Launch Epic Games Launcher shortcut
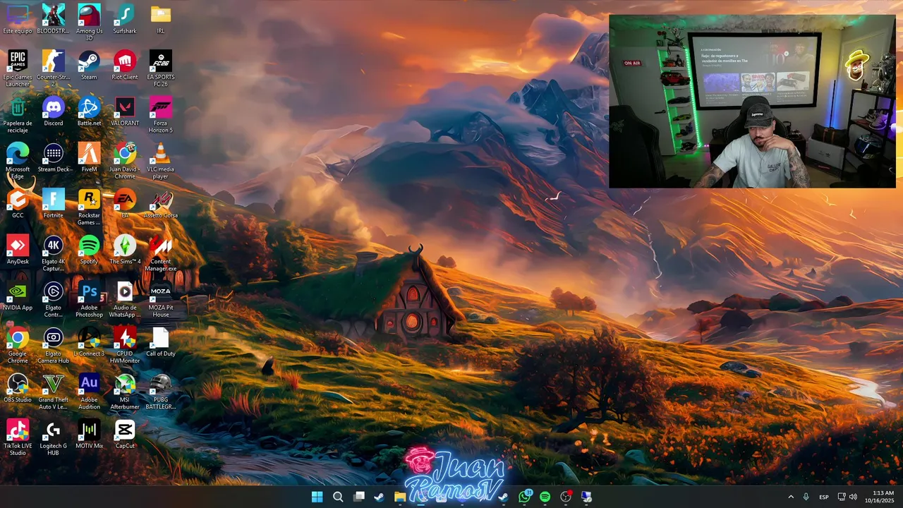This screenshot has width=903, height=508. pyautogui.click(x=18, y=68)
